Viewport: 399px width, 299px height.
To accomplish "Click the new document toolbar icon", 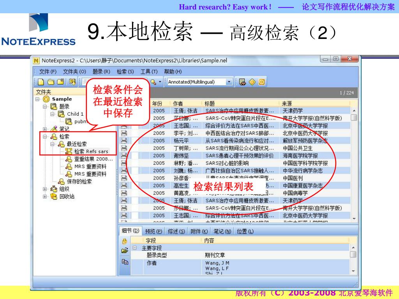I will click(41, 82).
